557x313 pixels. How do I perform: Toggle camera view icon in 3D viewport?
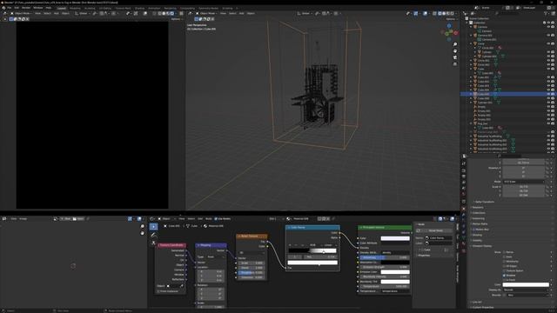click(x=455, y=57)
